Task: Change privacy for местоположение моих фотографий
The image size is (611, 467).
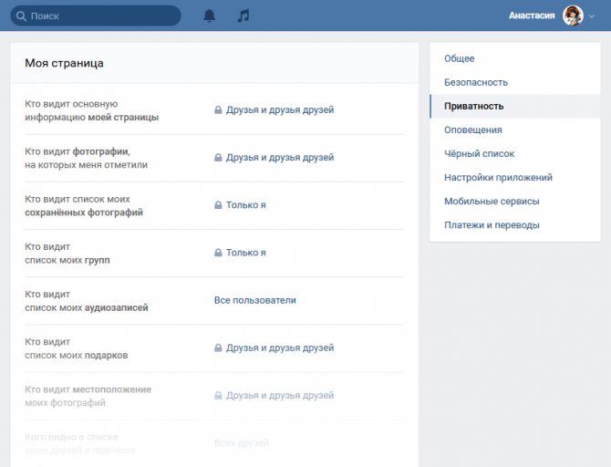Action: coord(280,395)
